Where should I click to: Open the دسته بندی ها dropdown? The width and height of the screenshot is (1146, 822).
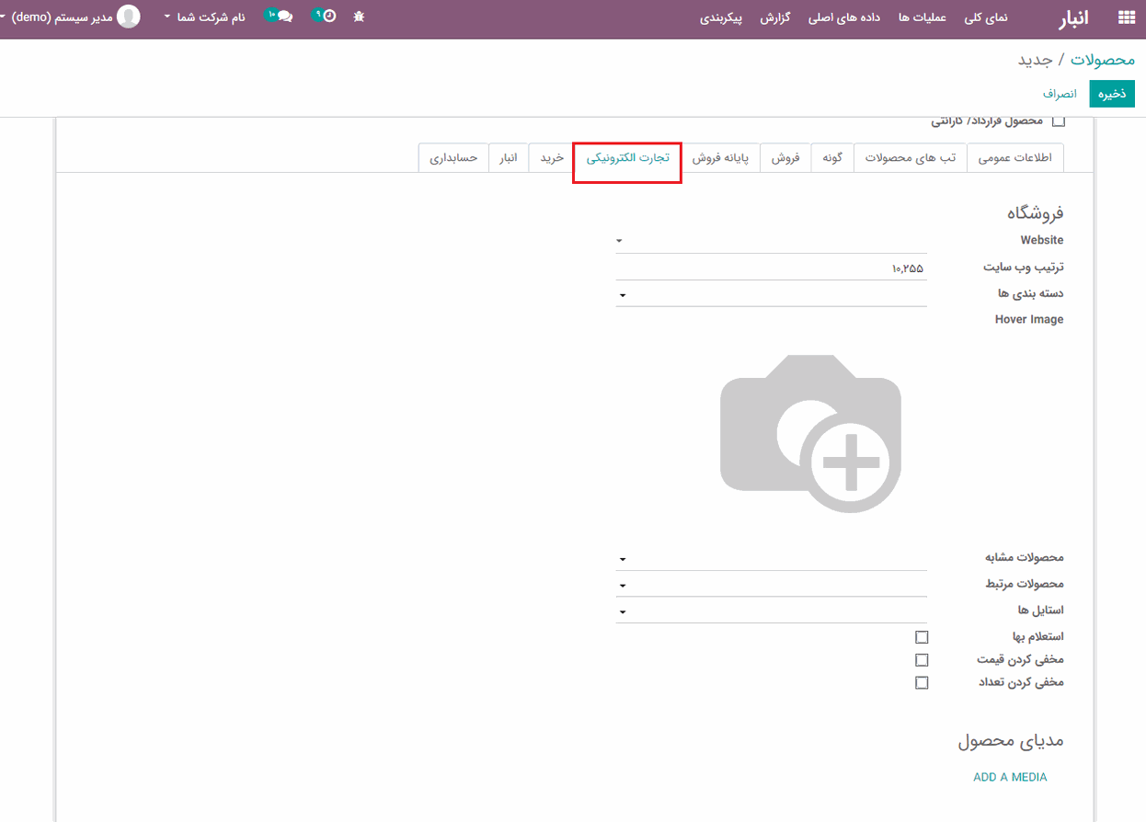(x=771, y=294)
